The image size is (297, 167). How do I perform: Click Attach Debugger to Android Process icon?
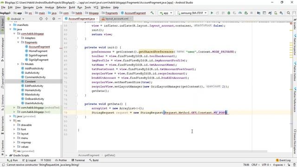(246, 13)
